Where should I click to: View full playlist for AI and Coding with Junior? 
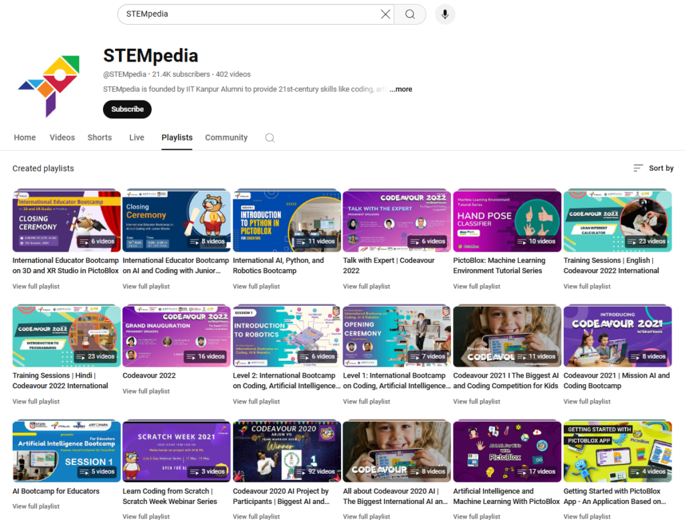(x=146, y=286)
